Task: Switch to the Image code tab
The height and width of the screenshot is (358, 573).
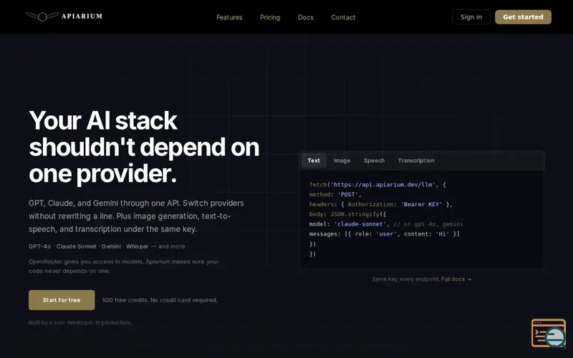Action: pos(342,160)
